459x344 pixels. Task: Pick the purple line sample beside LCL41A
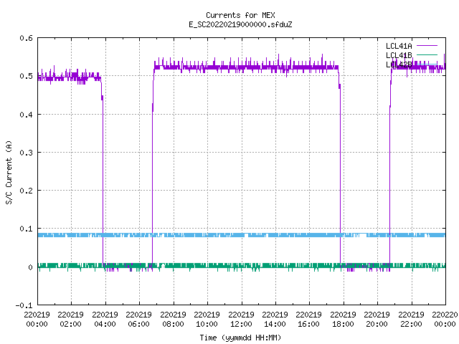pyautogui.click(x=427, y=46)
